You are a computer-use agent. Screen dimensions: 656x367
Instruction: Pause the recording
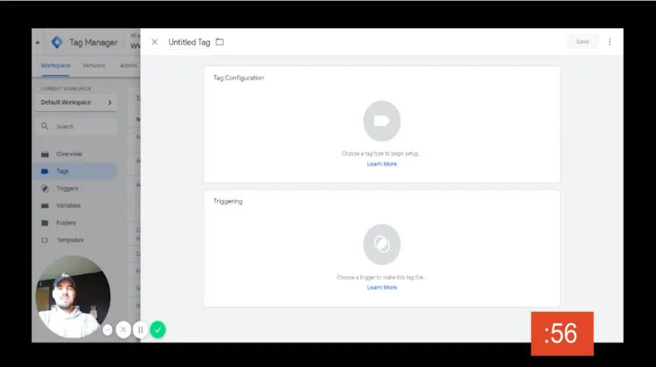coord(140,329)
